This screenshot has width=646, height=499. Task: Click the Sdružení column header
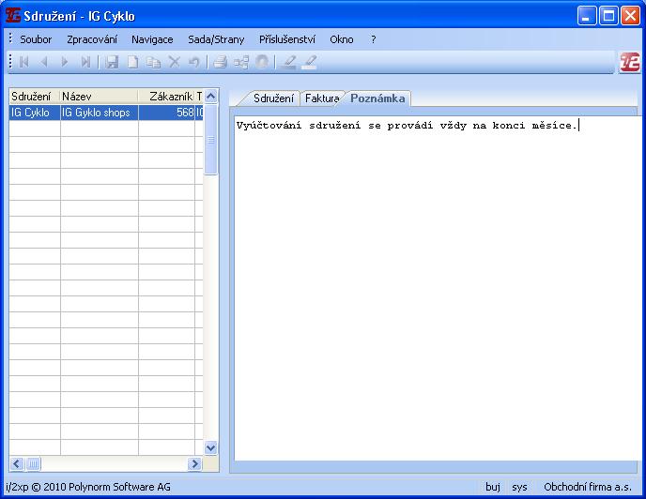click(35, 97)
